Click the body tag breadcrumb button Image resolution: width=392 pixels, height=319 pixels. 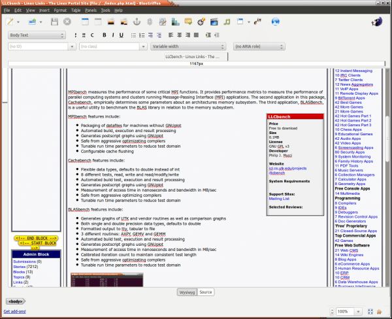click(x=16, y=301)
